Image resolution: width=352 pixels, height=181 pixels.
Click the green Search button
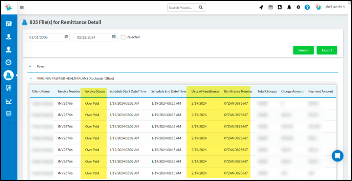click(x=303, y=50)
